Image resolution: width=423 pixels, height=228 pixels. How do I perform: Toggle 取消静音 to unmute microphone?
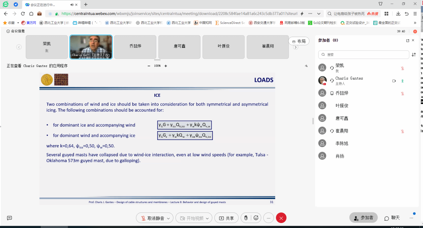152,218
